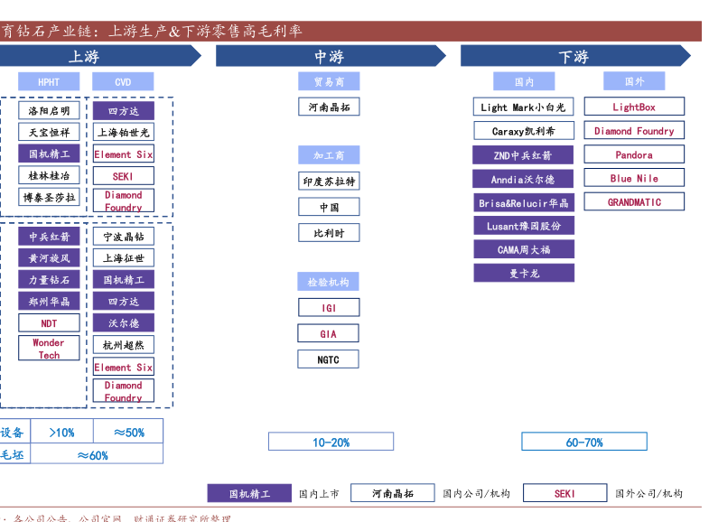Image resolution: width=709 pixels, height=522 pixels.
Task: Click the Brisa&Relucir华晶 box
Action: tap(524, 203)
